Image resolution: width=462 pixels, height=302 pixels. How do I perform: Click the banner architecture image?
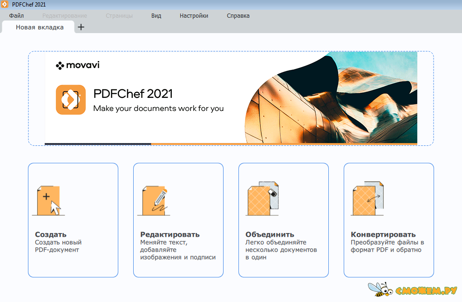pyautogui.click(x=331, y=97)
